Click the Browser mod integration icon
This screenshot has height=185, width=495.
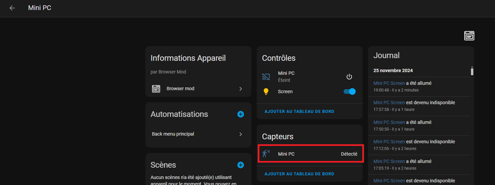(156, 89)
